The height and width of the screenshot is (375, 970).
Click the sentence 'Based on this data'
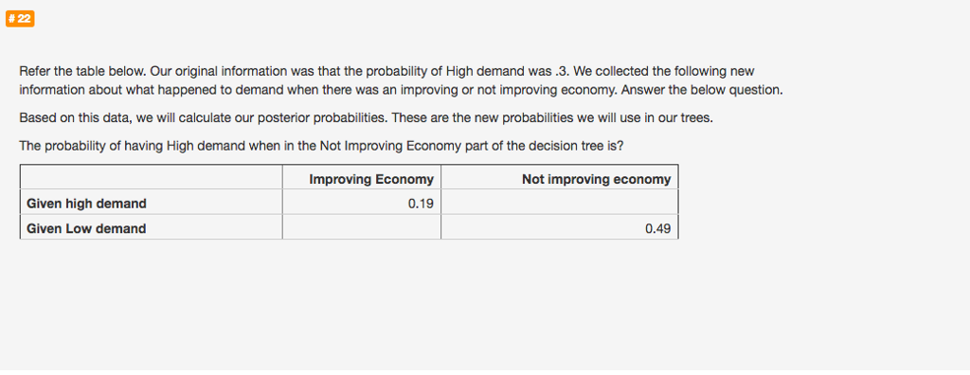click(367, 117)
